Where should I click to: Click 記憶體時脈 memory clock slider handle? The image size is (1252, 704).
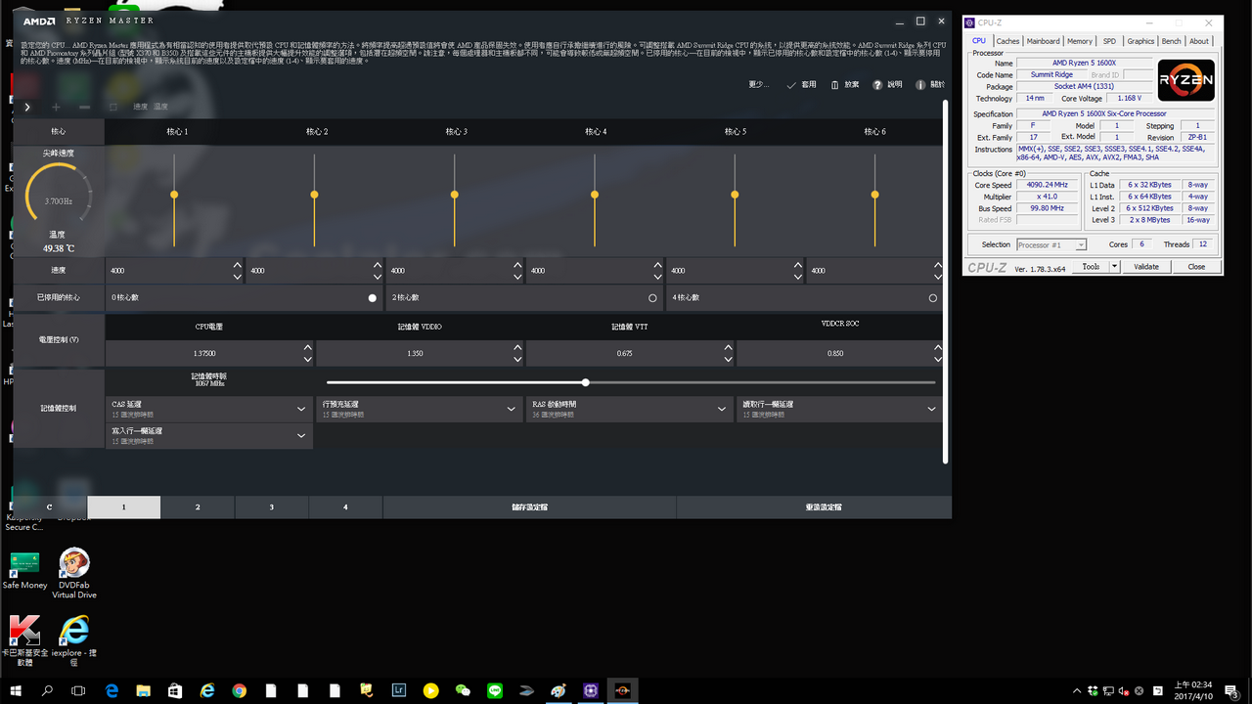585,382
